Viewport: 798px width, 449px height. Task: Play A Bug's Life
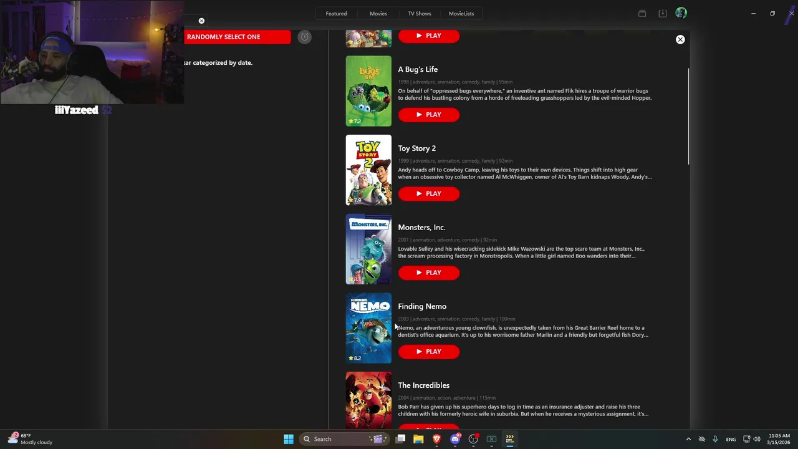click(x=429, y=115)
